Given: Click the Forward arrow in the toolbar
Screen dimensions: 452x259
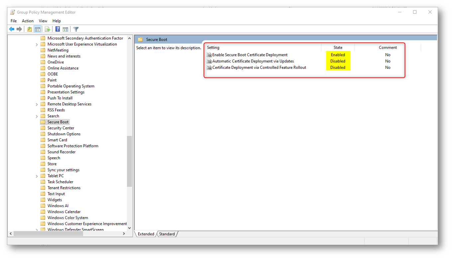Looking at the screenshot, I should (19, 29).
